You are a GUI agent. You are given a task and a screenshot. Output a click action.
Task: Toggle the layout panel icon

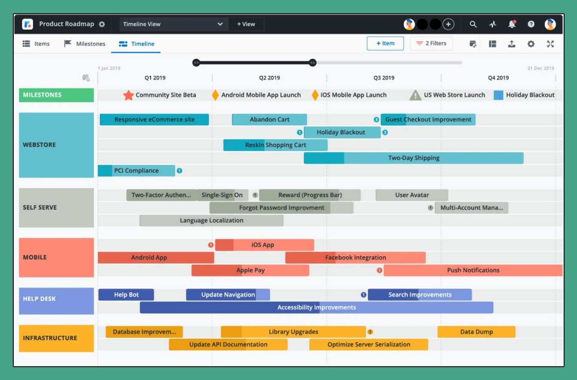493,44
